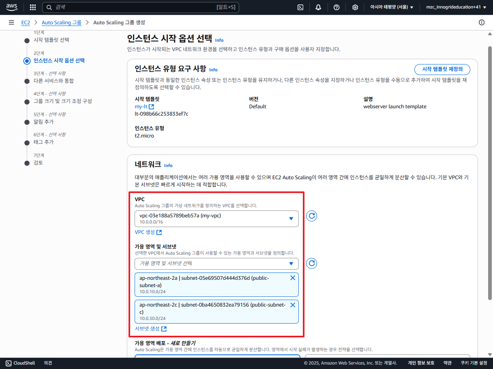The height and width of the screenshot is (369, 493).
Task: Open the my-lt launch template link
Action: coord(141,107)
